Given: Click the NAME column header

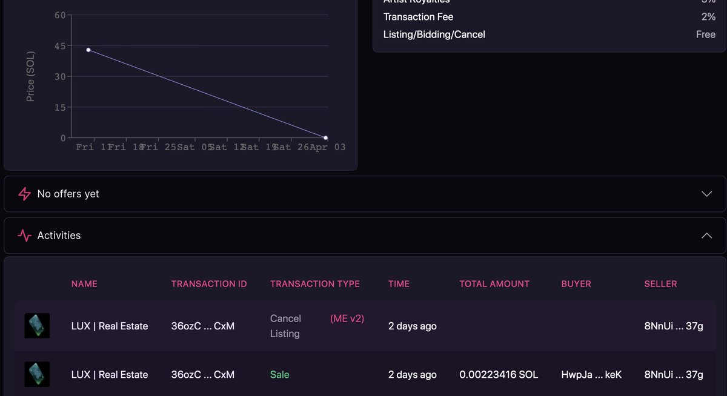Looking at the screenshot, I should point(84,283).
